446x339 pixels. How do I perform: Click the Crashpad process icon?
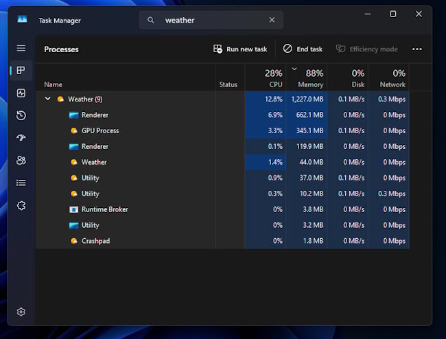coord(74,241)
